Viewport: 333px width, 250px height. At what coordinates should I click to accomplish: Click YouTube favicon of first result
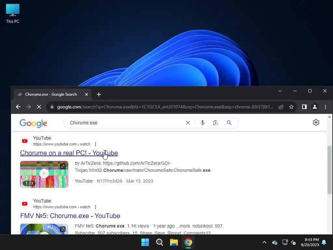coord(25,141)
